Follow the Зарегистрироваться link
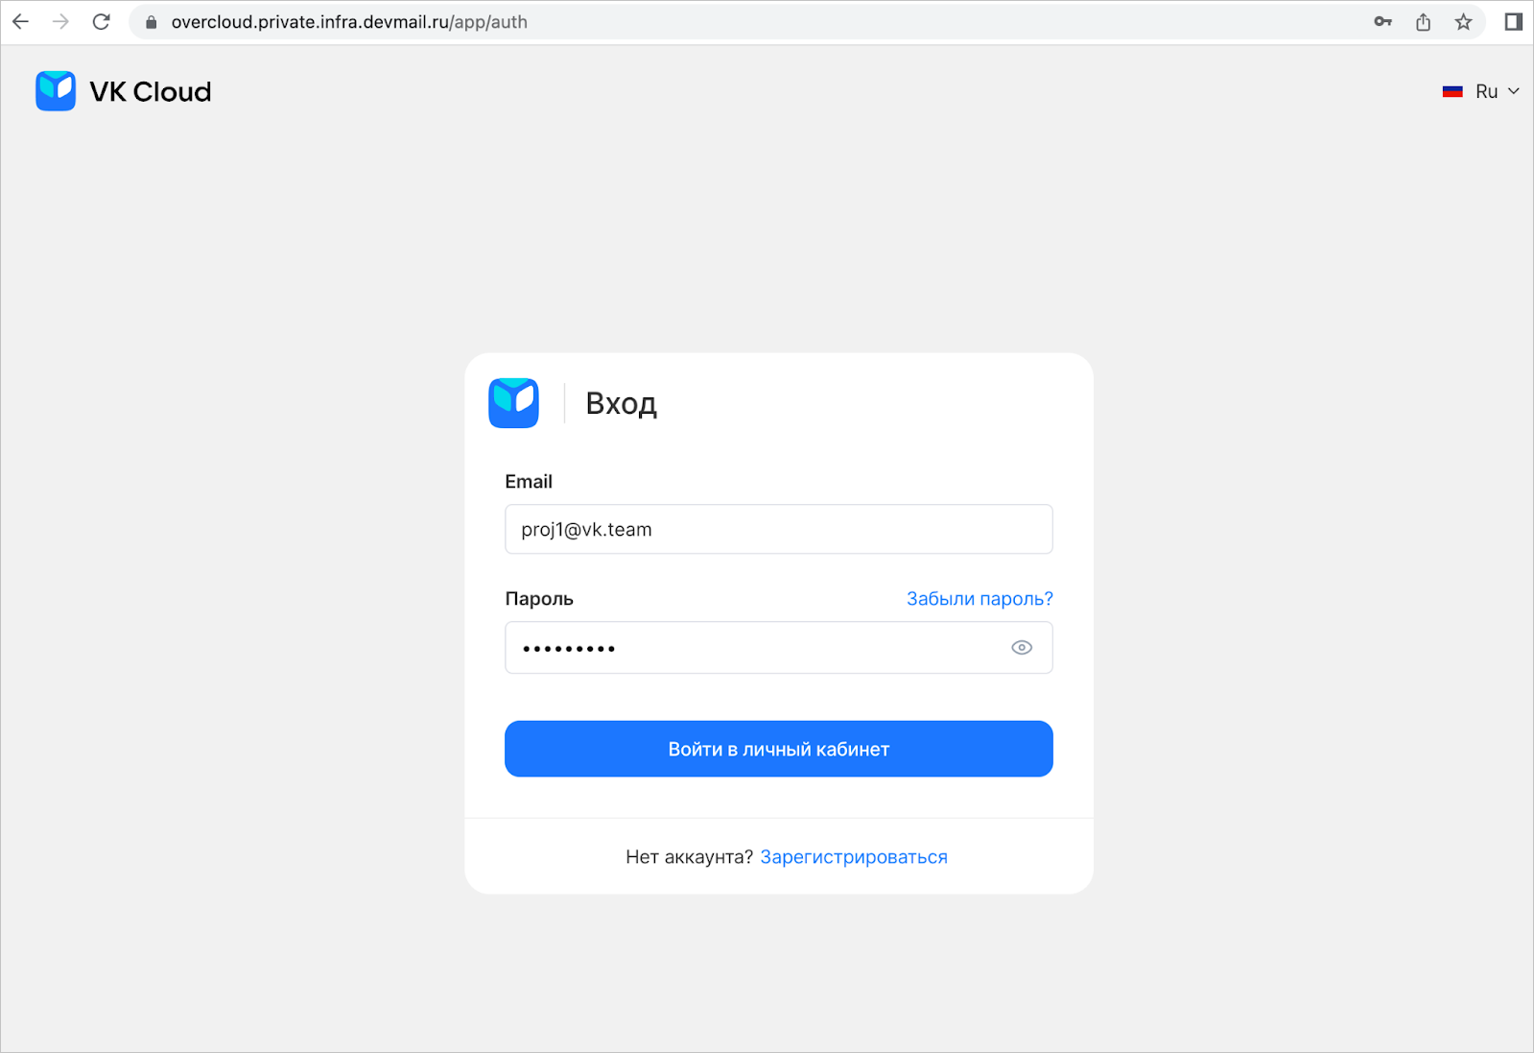 pyautogui.click(x=854, y=857)
